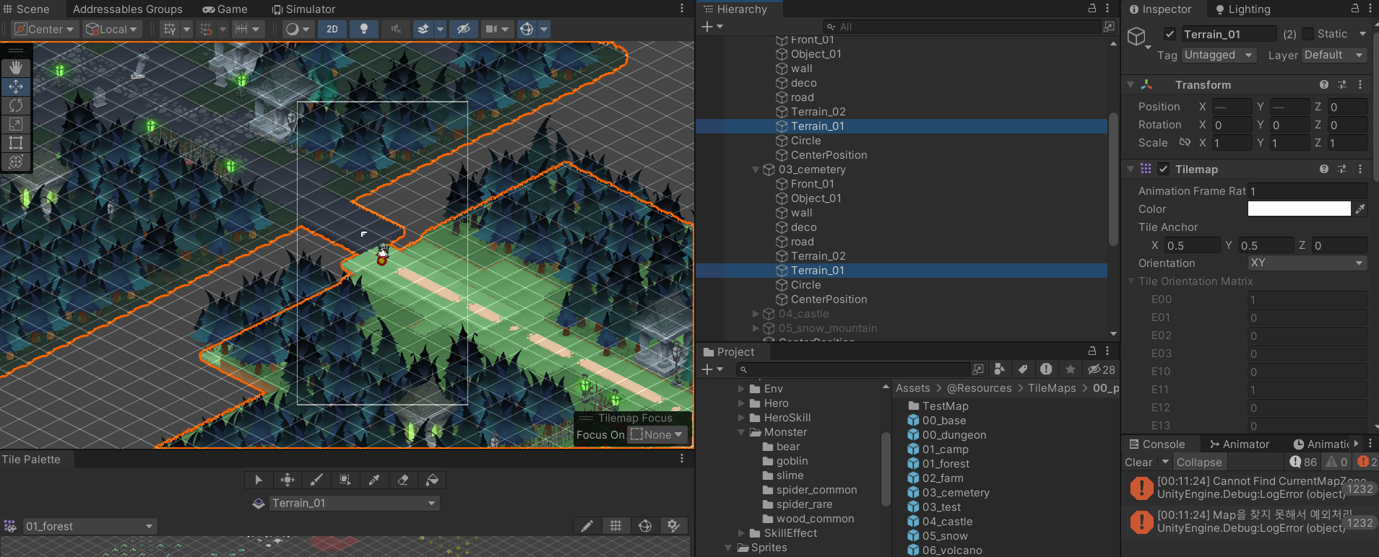Toggle console info message count filter
This screenshot has width=1379, height=557.
[1303, 462]
